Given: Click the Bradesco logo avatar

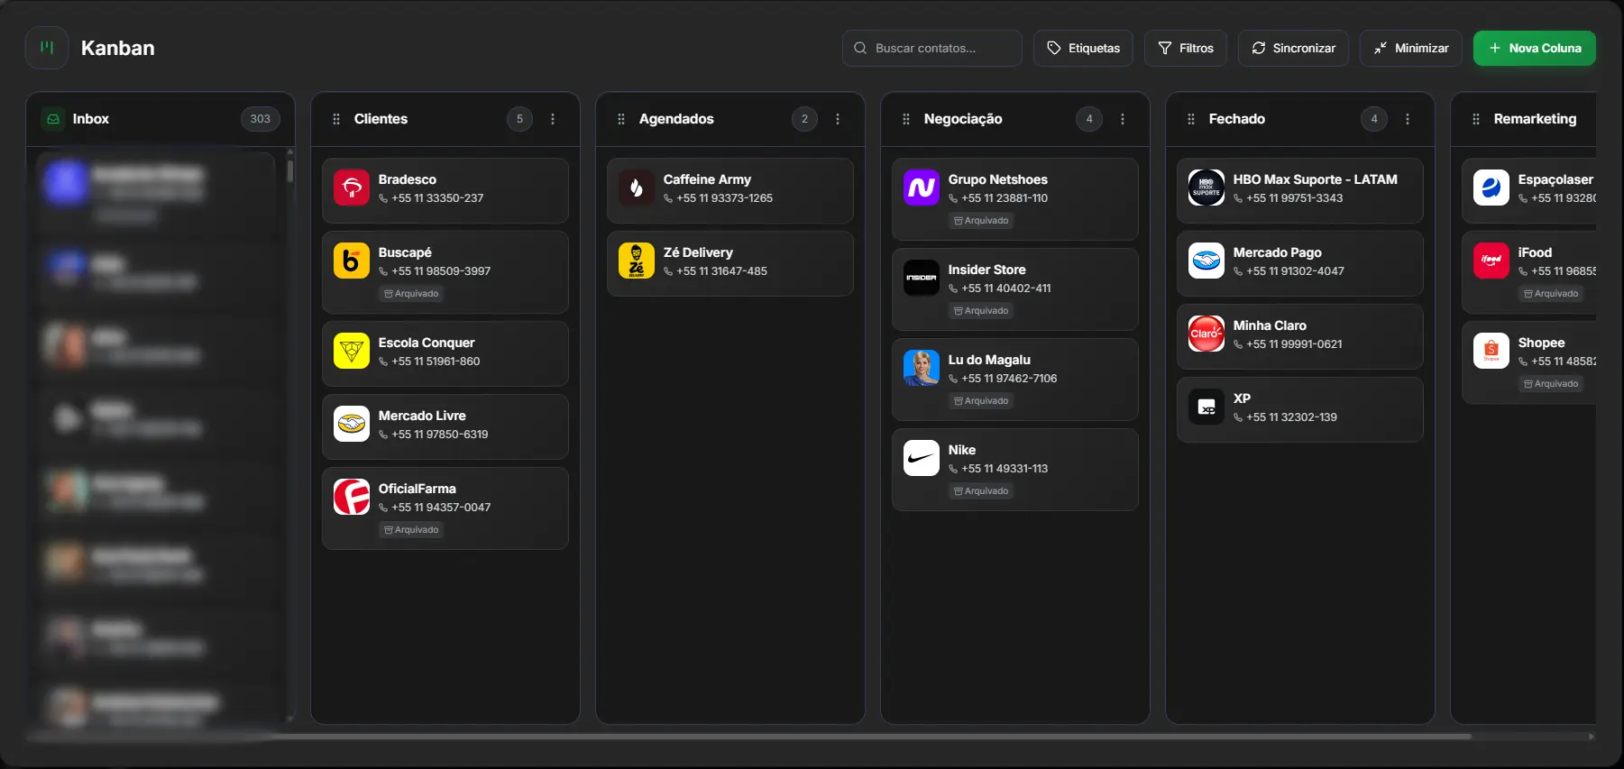Looking at the screenshot, I should click(352, 188).
